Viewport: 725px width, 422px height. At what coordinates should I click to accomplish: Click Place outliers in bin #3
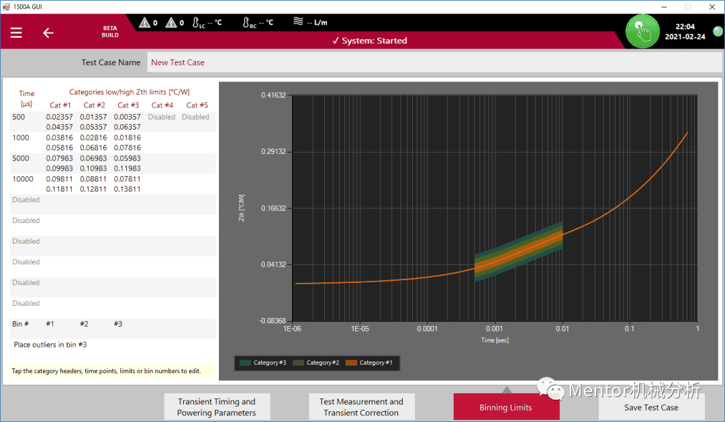click(x=50, y=345)
